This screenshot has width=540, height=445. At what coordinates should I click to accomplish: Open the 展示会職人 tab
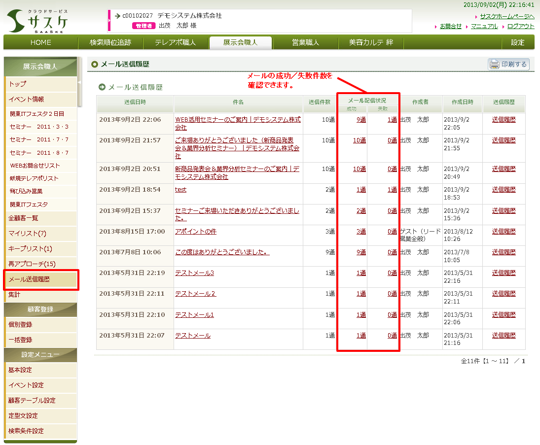(x=240, y=42)
